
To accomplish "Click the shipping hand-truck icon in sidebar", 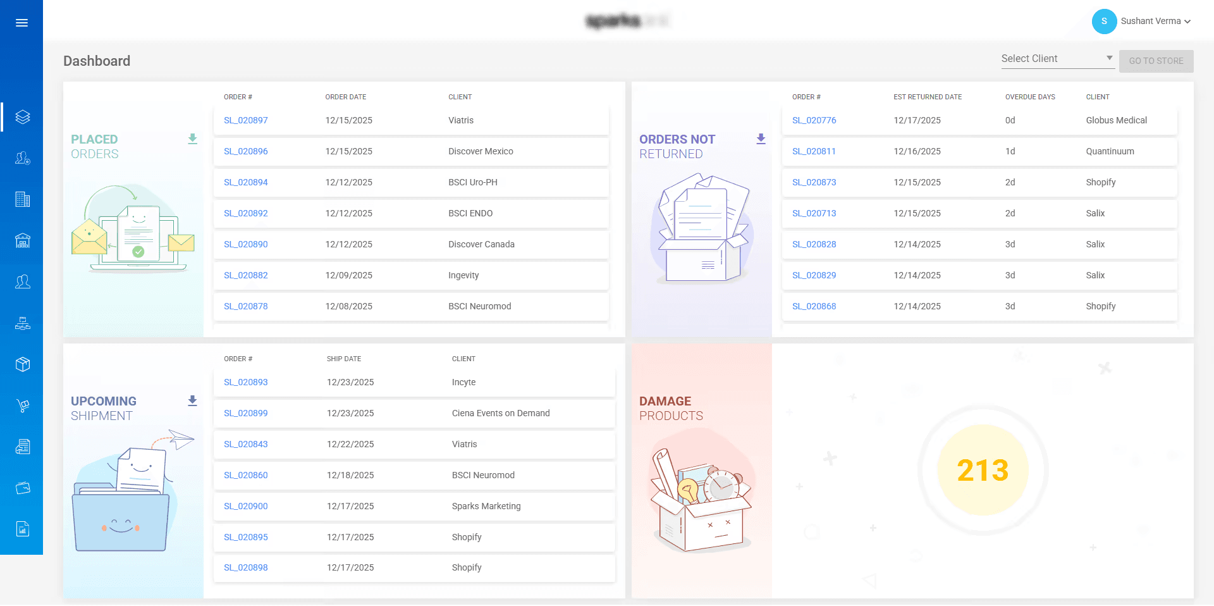I will [x=23, y=405].
